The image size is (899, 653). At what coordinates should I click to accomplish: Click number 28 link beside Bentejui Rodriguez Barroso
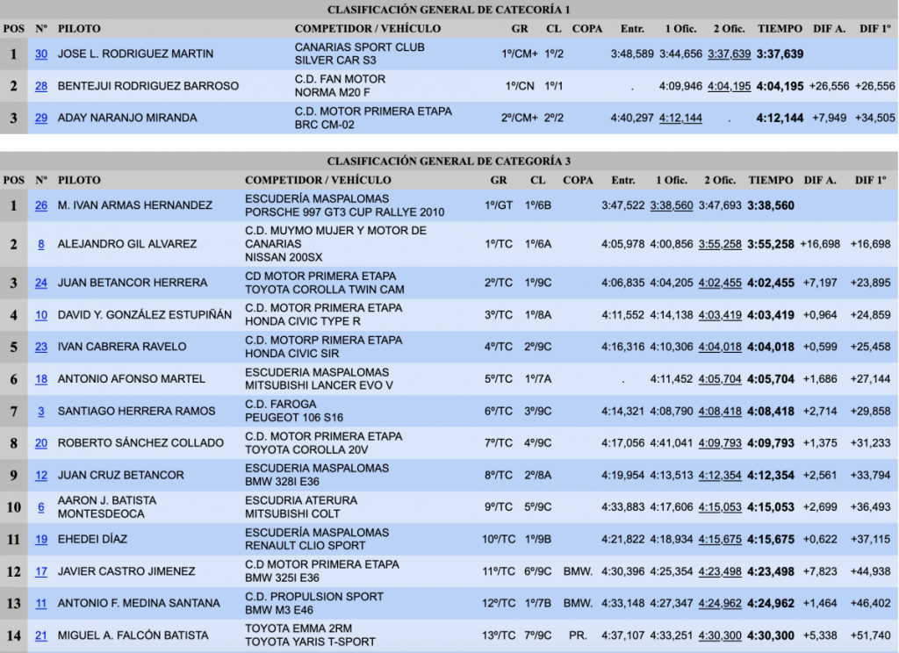coord(41,86)
